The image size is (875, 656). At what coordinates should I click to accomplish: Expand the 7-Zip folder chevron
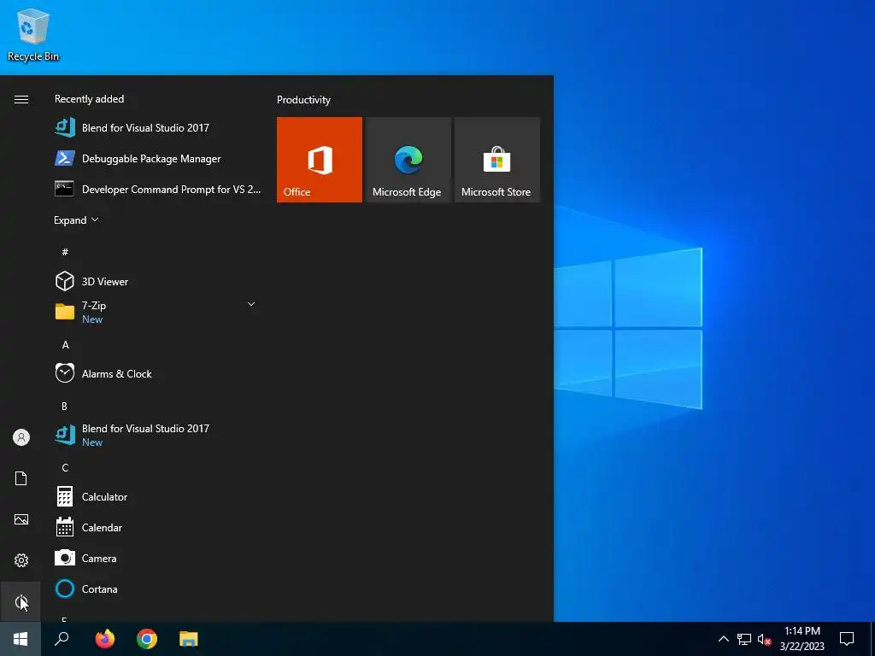click(x=251, y=305)
